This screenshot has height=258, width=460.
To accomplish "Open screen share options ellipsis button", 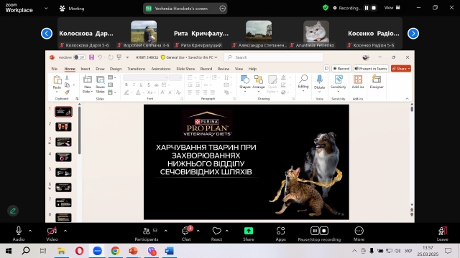I will 222,9.
